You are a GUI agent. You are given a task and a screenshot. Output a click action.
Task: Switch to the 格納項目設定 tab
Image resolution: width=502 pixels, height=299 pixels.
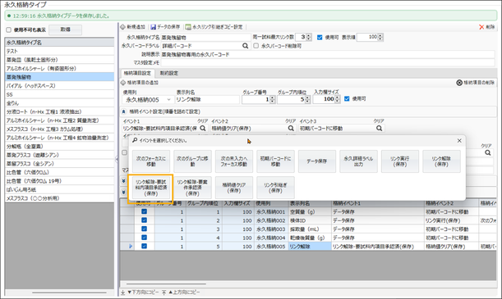pyautogui.click(x=138, y=74)
